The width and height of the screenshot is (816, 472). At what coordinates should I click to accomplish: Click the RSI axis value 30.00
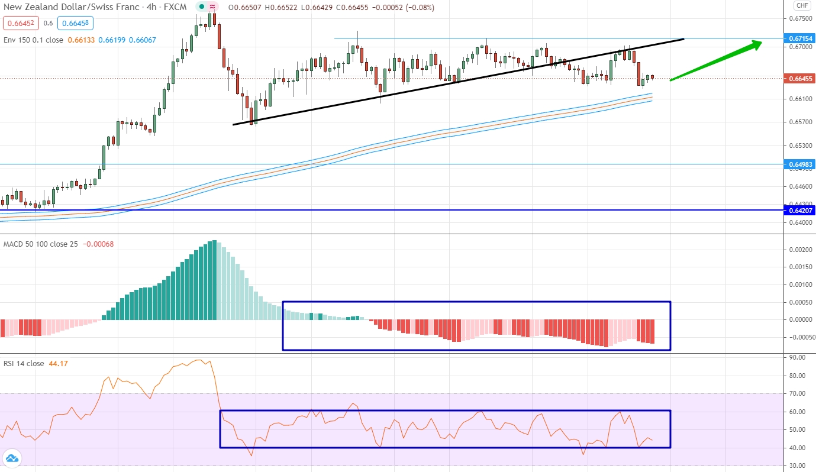pos(798,466)
